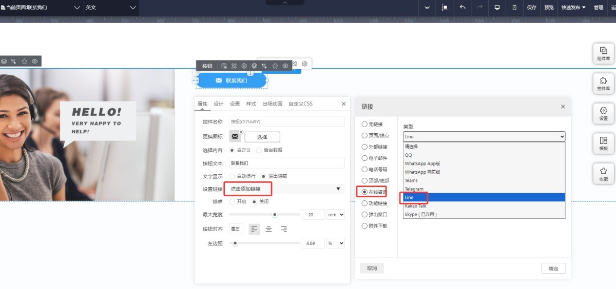
Task: Expand the 快速发布 dropdown menu
Action: 573,8
